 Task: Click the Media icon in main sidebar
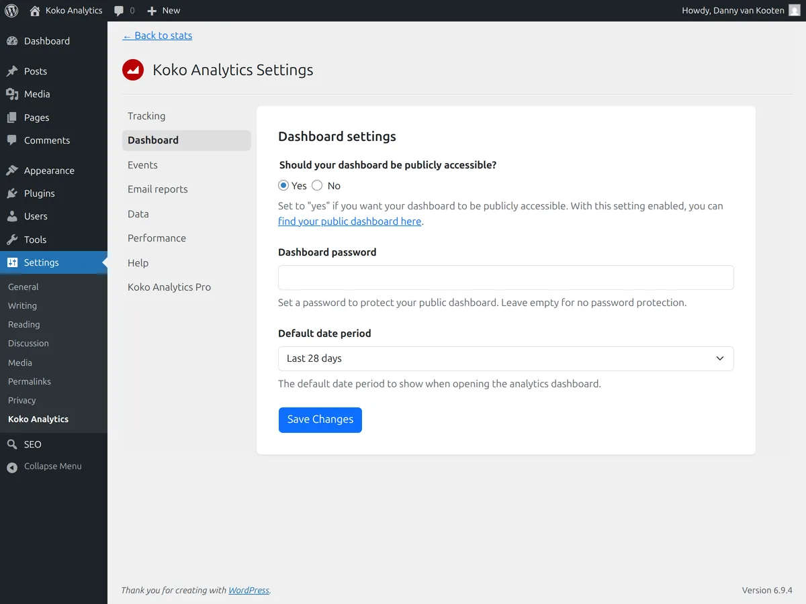click(x=12, y=94)
